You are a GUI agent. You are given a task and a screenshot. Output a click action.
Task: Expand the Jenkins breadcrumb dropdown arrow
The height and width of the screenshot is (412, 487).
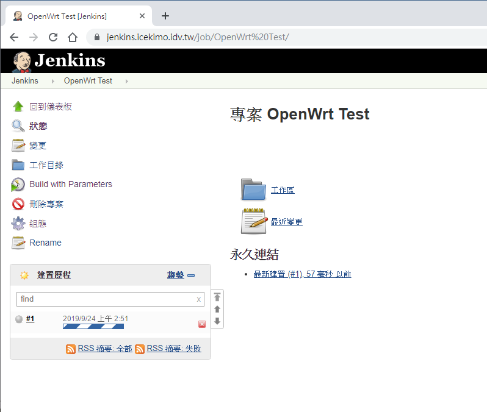(53, 81)
